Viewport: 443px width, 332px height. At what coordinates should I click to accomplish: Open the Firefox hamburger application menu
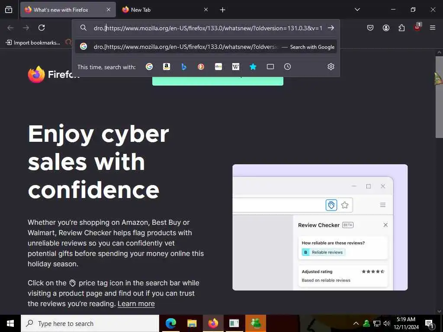[x=433, y=28]
